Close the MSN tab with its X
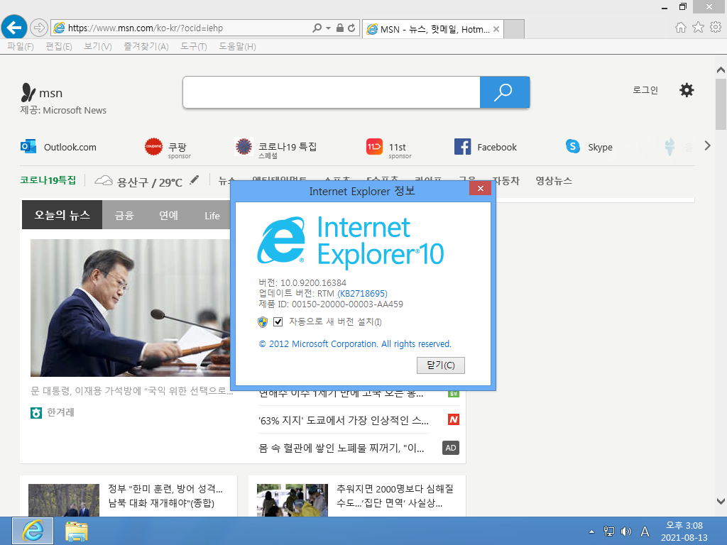The image size is (727, 545). coord(496,29)
